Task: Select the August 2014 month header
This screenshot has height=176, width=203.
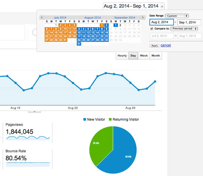Action: [x=93, y=17]
